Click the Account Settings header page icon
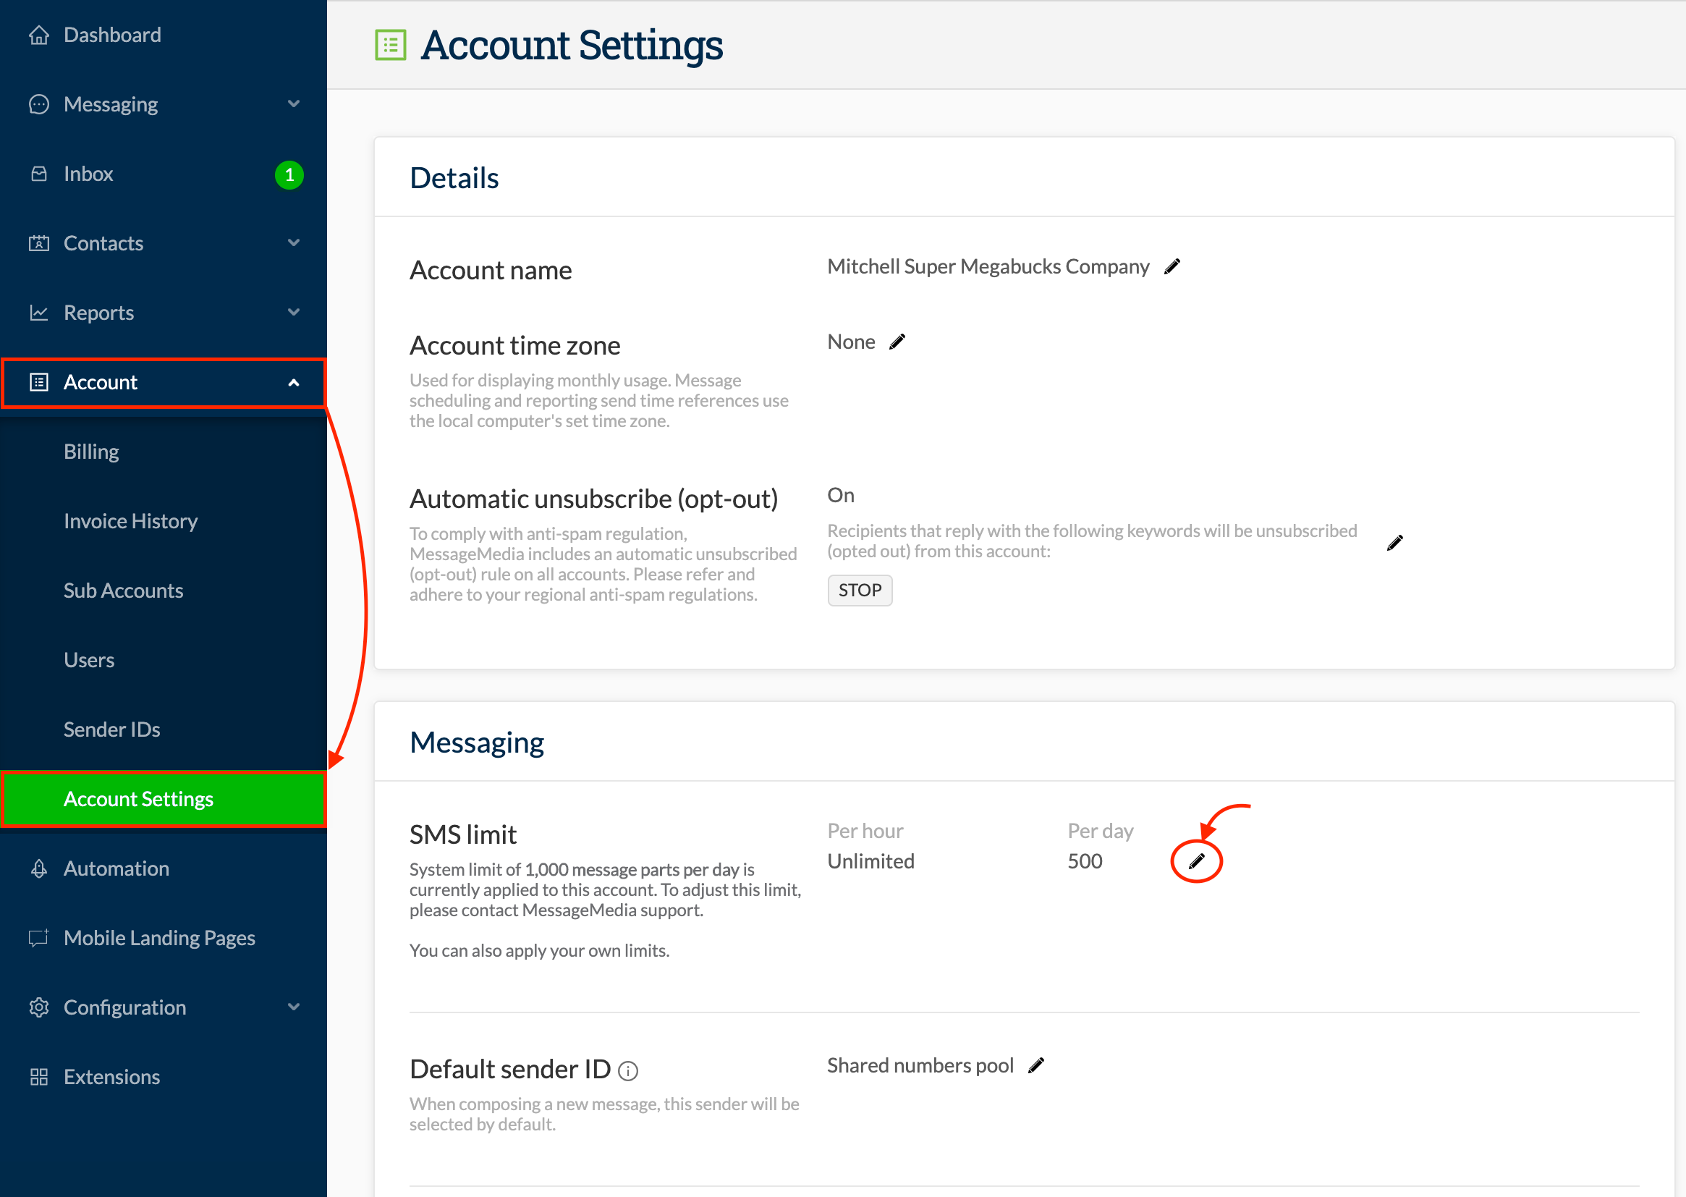Image resolution: width=1686 pixels, height=1197 pixels. pyautogui.click(x=391, y=45)
